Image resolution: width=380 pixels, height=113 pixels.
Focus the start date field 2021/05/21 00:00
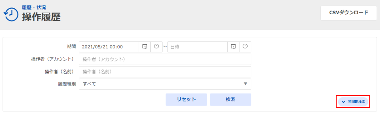(x=109, y=47)
